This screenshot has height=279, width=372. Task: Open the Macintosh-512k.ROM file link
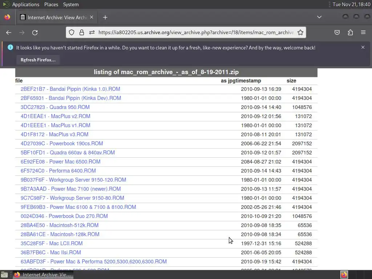click(x=59, y=225)
